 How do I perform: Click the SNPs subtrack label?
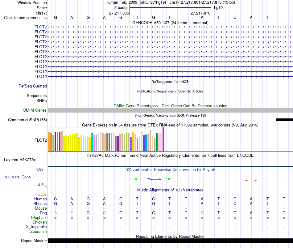click(x=42, y=100)
